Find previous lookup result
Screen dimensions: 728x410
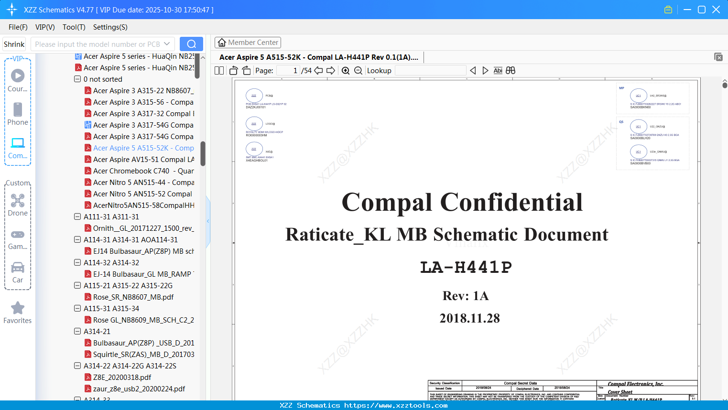473,71
